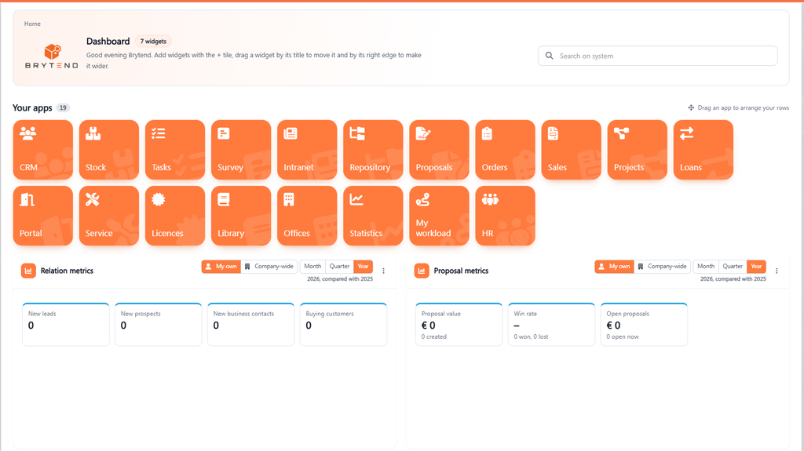Screen dimensions: 804x451
Task: Click the Relation metrics widget title
Action: [x=68, y=271]
